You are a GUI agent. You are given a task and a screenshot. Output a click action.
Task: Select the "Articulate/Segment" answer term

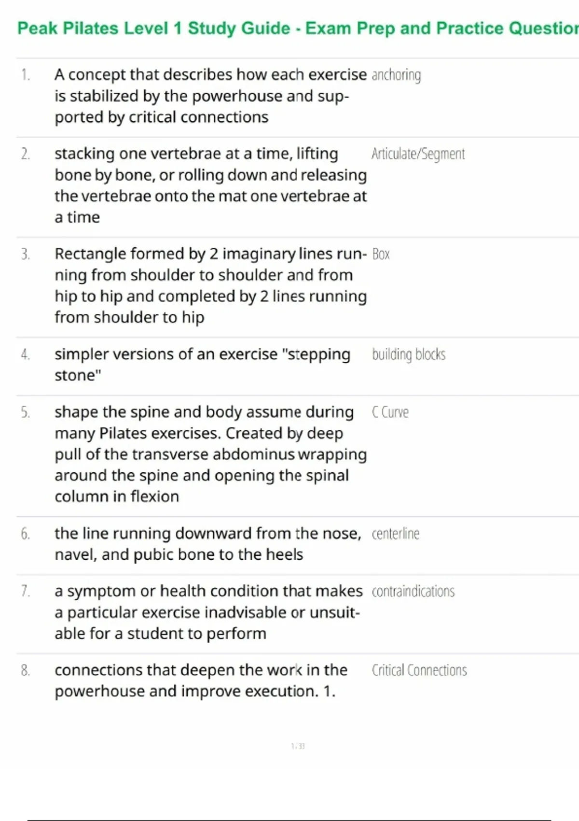click(418, 154)
